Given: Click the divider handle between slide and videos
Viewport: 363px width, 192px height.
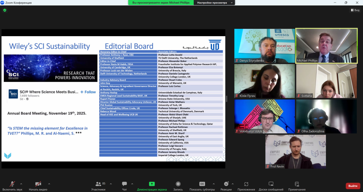Looking at the screenshot, I should (x=226, y=99).
